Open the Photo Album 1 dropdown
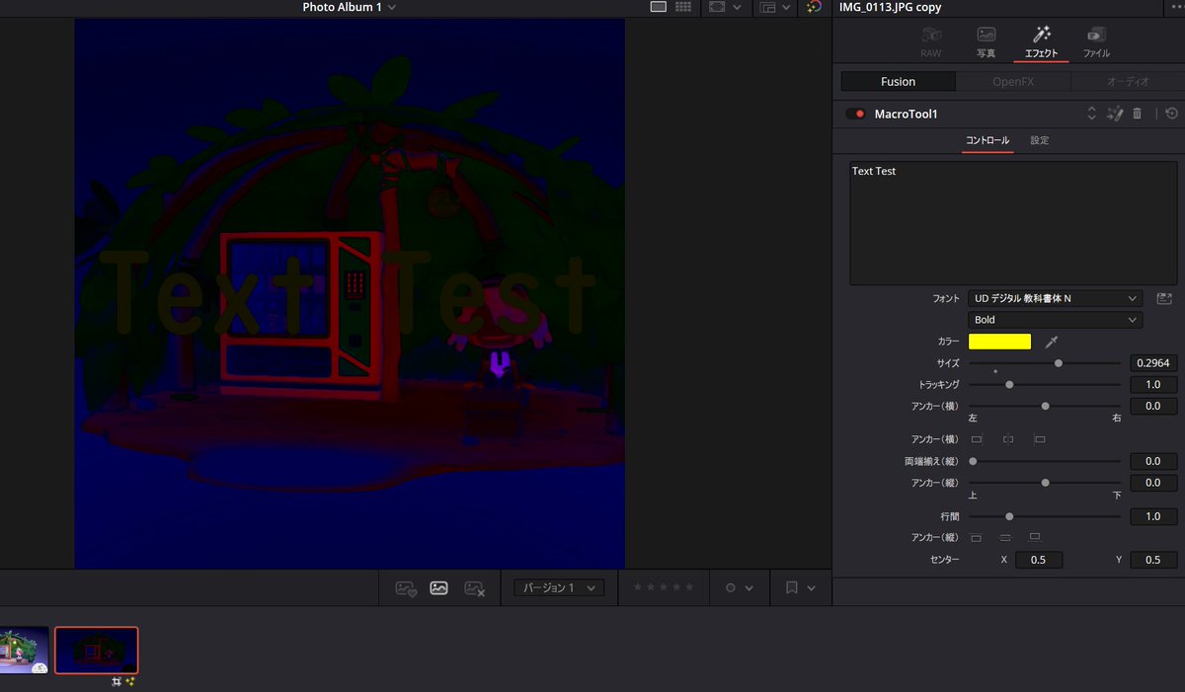 point(349,7)
